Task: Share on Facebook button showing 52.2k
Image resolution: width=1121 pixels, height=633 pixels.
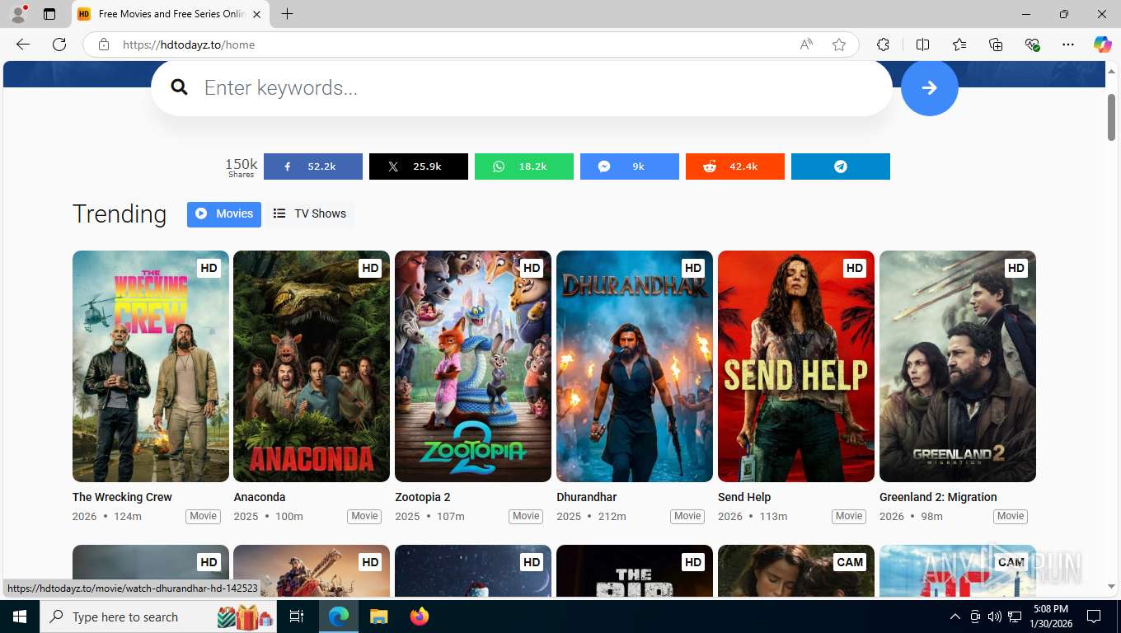Action: point(313,166)
